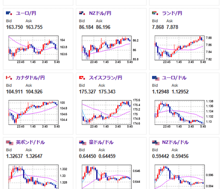Click the Canadian dollar/Yen flag icon
This screenshot has width=222, height=189.
(9, 78)
